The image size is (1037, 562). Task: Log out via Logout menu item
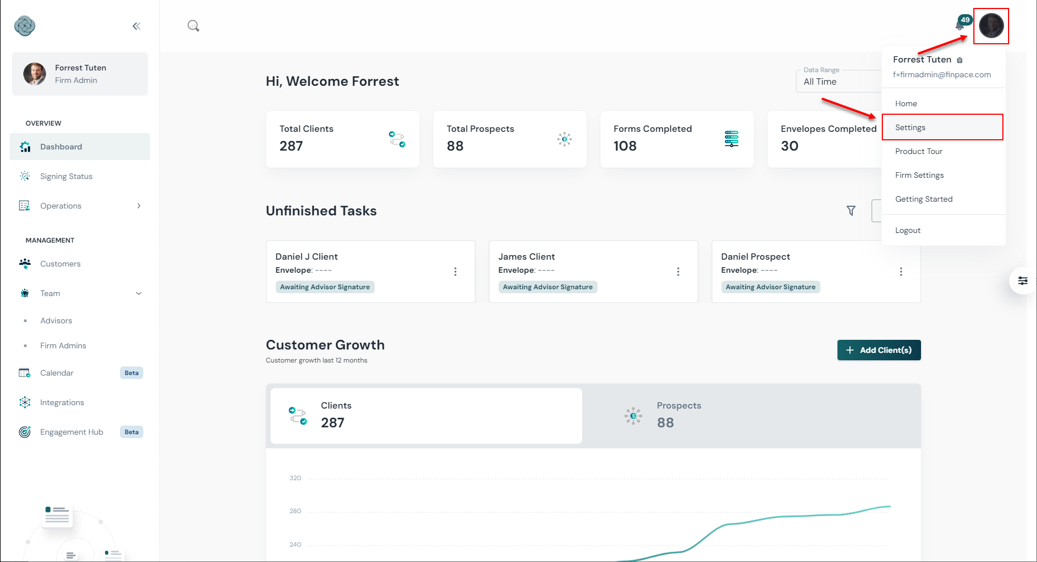point(944,230)
